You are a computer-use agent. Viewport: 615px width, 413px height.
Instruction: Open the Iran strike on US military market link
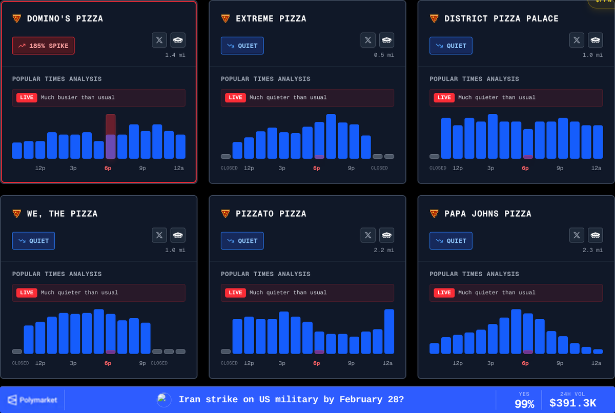pos(291,400)
